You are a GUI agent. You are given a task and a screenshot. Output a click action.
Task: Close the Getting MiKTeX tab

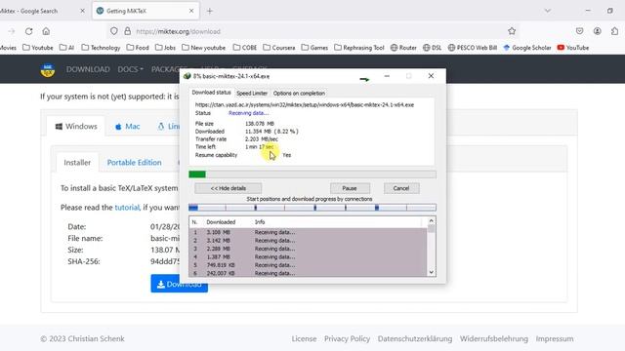pos(191,11)
